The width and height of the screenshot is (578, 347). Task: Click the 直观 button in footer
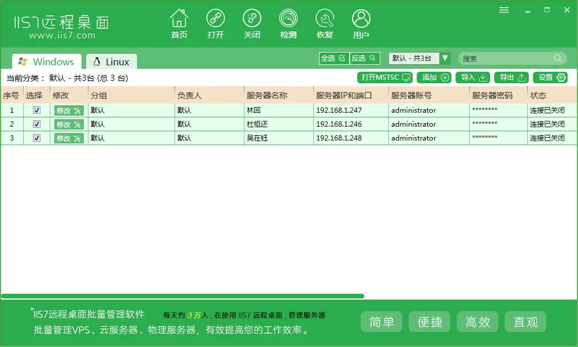pyautogui.click(x=525, y=322)
